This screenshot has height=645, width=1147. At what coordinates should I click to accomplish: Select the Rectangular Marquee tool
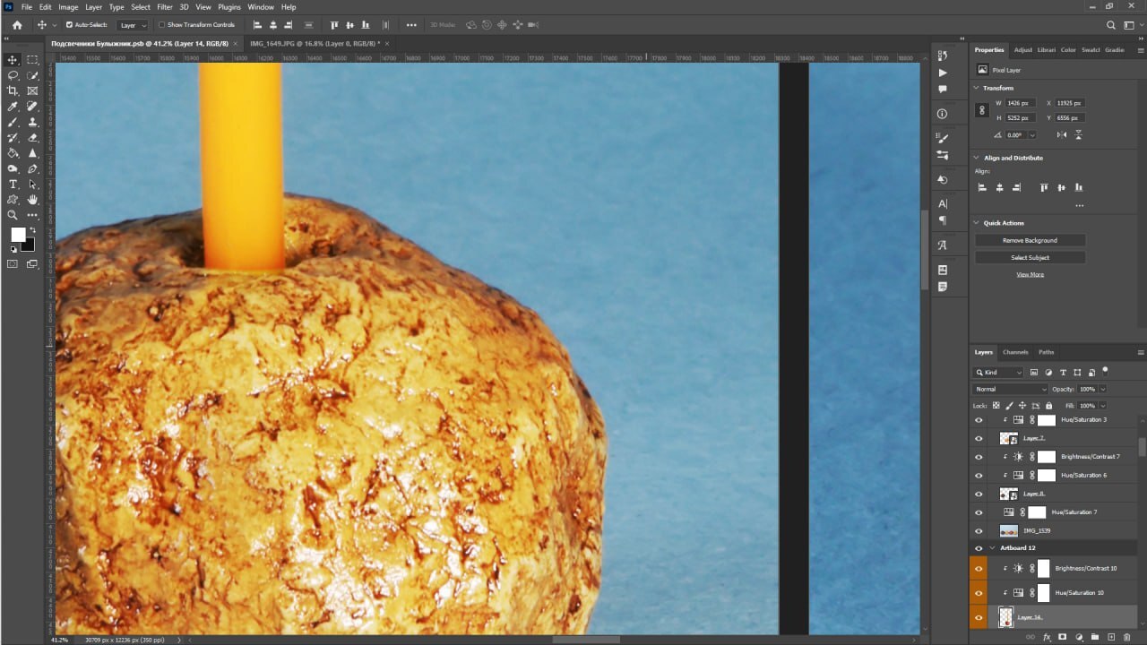32,60
